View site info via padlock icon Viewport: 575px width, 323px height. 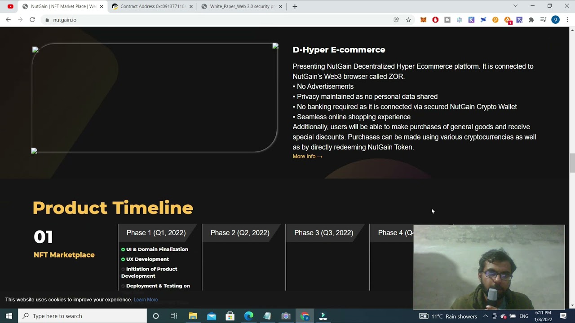point(47,20)
